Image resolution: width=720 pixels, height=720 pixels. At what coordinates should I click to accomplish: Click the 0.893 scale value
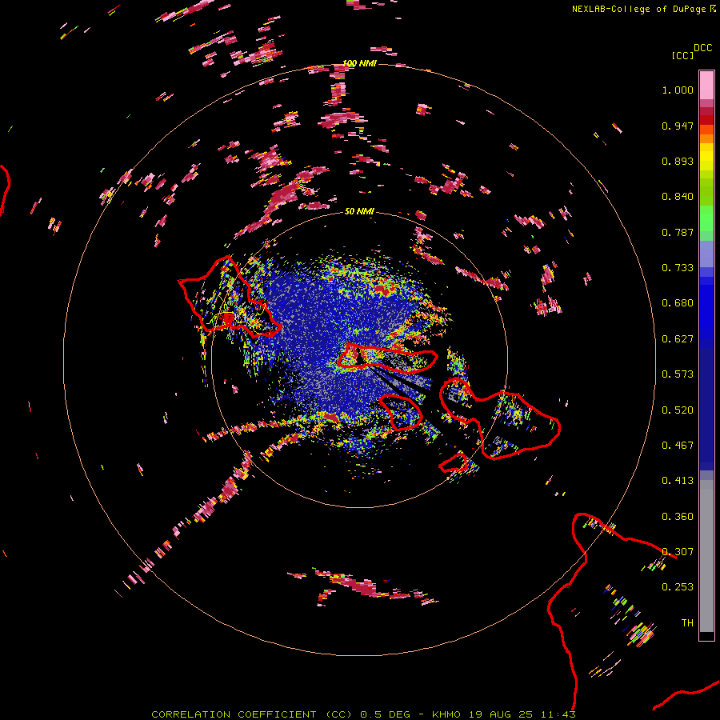tap(678, 161)
